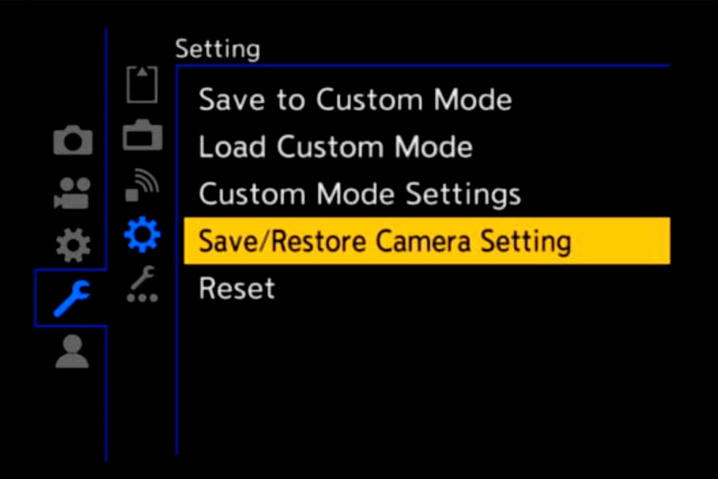
Task: Click Reset to restore defaults
Action: 236,288
